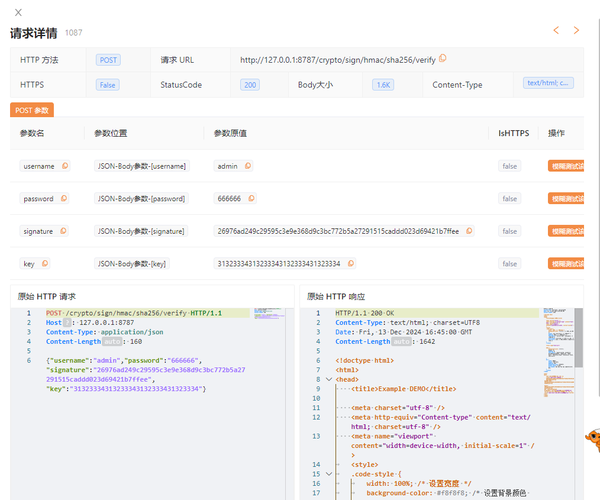Close the request details panel

(18, 12)
